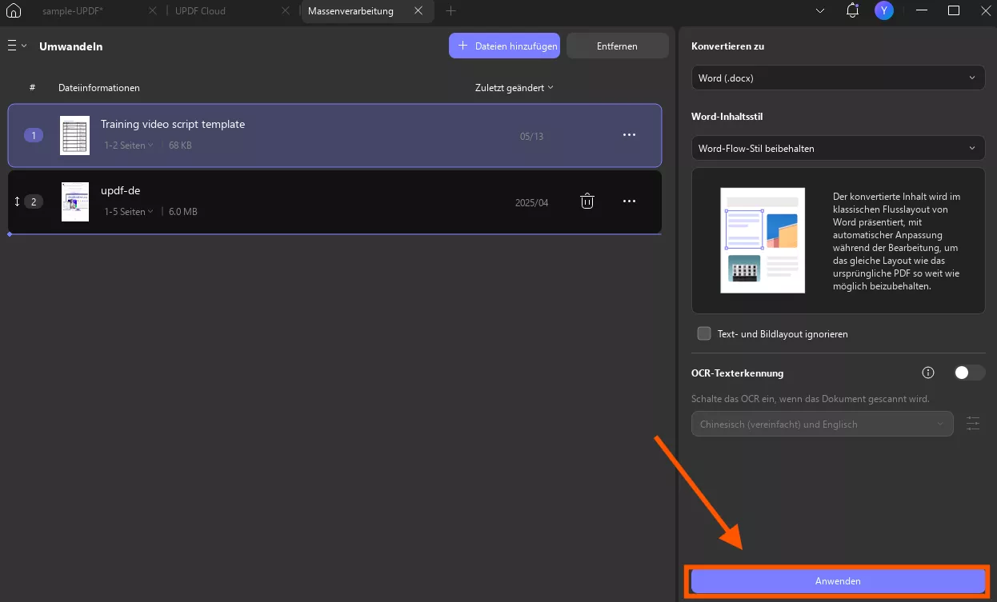
Task: Delete updf-de with trash icon
Action: click(x=587, y=201)
